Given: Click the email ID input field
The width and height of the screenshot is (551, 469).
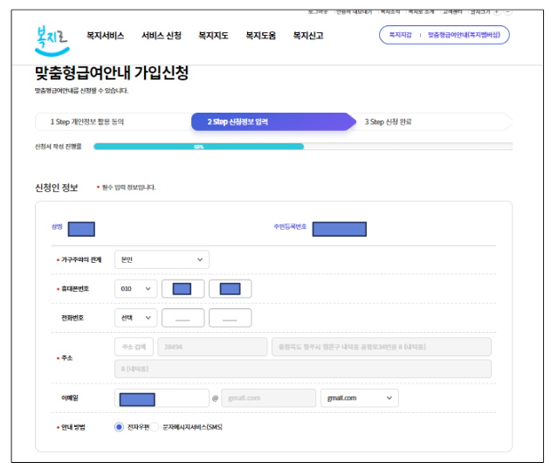Looking at the screenshot, I should tap(162, 398).
